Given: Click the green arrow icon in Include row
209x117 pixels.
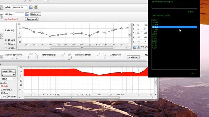Looking at the screenshot, I should point(36,7).
